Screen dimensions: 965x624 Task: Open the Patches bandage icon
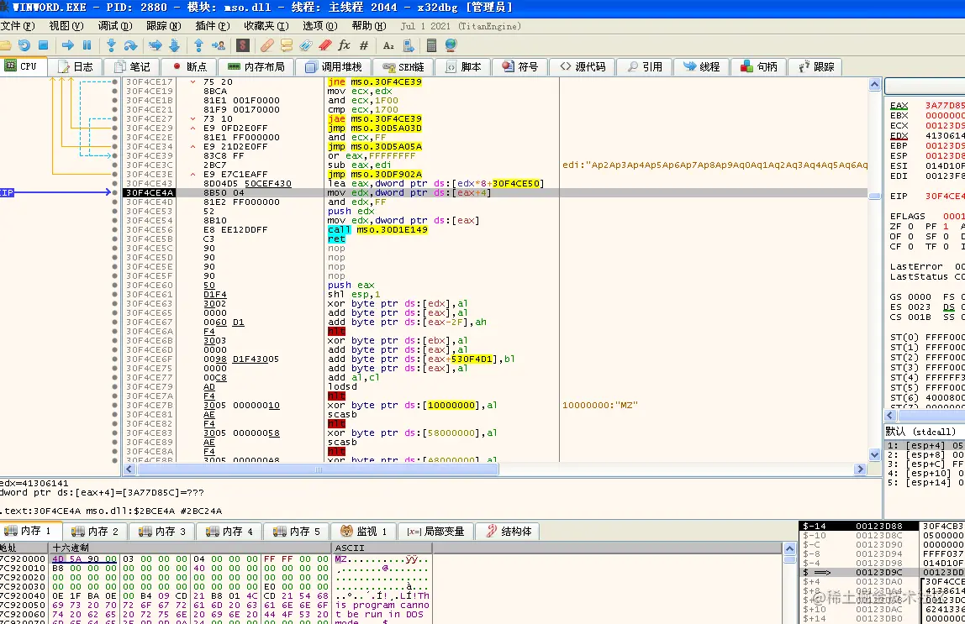(267, 45)
